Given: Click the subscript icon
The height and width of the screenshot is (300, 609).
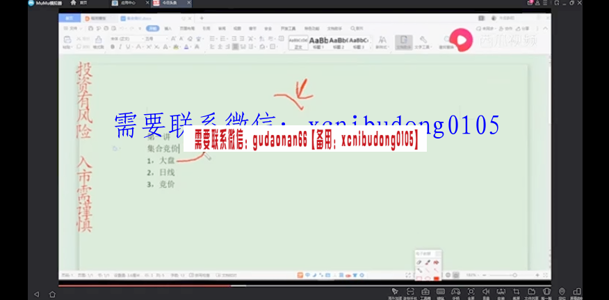Looking at the screenshot, I should [x=156, y=47].
